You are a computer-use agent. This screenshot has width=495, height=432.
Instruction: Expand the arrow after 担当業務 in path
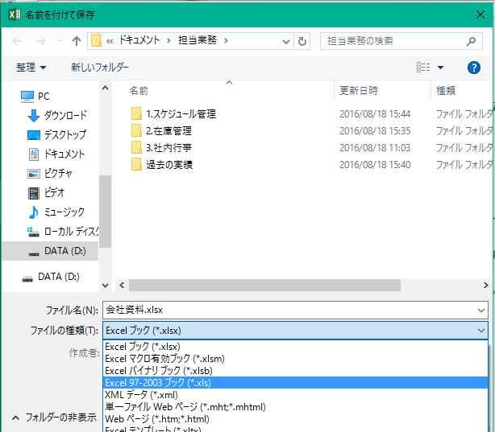(226, 41)
